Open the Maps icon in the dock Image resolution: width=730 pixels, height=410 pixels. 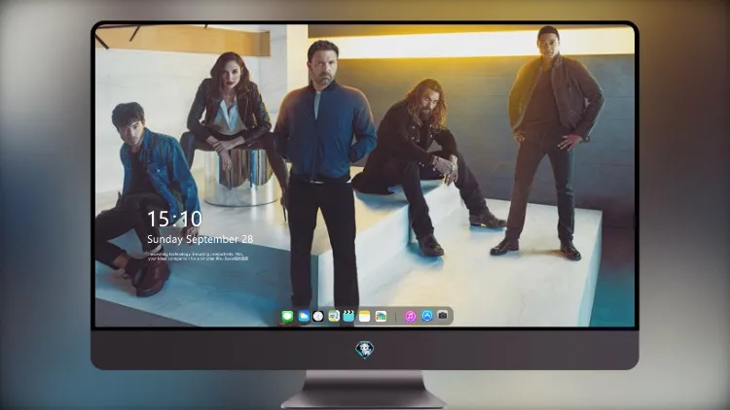tap(334, 317)
